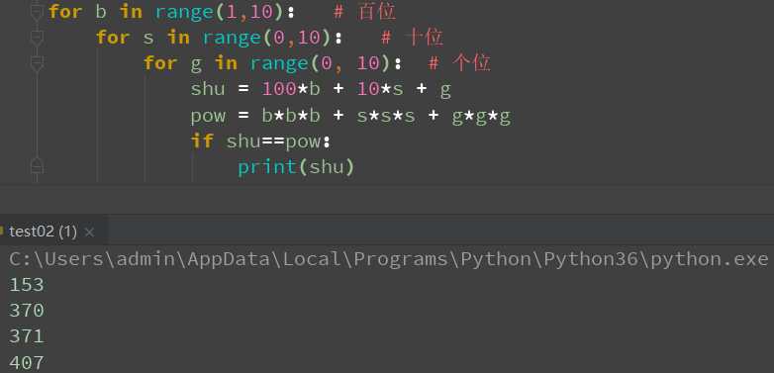The height and width of the screenshot is (373, 774).
Task: Click the python.exe path line in console
Action: 388,259
